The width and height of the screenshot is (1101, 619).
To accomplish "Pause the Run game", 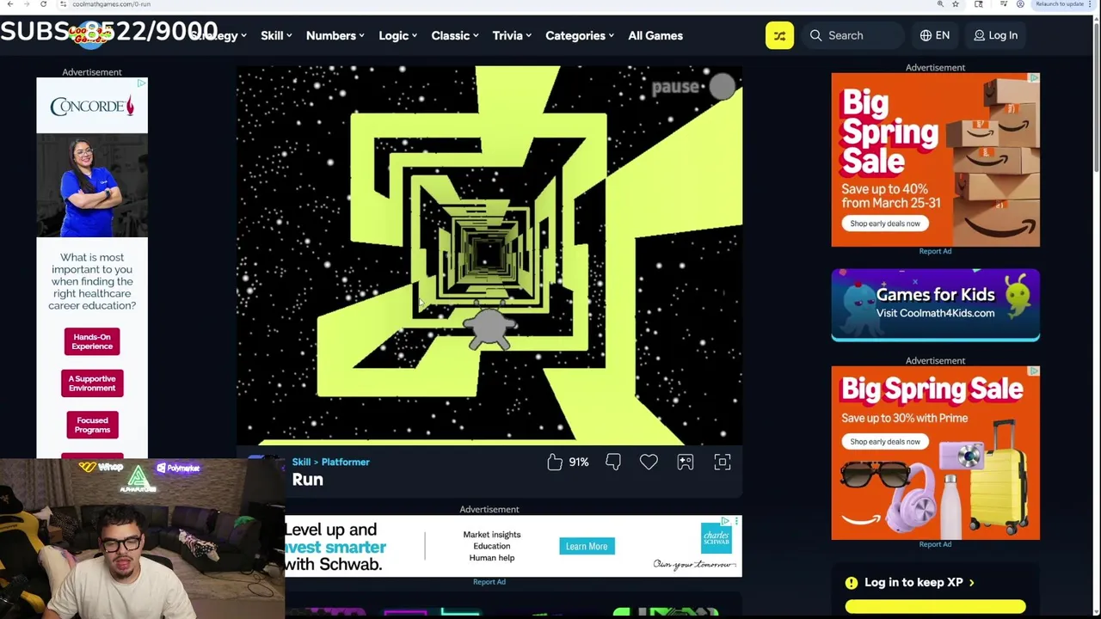I will [x=693, y=86].
